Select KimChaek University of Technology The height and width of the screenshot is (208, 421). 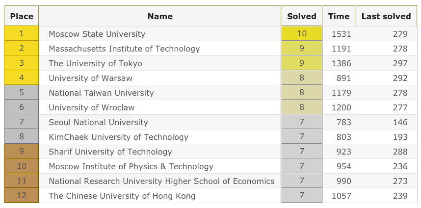[119, 137]
